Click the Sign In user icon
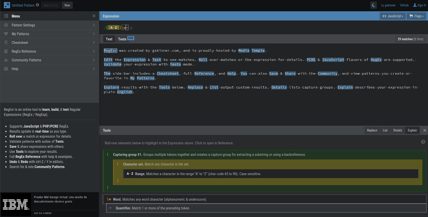 [x=415, y=5]
